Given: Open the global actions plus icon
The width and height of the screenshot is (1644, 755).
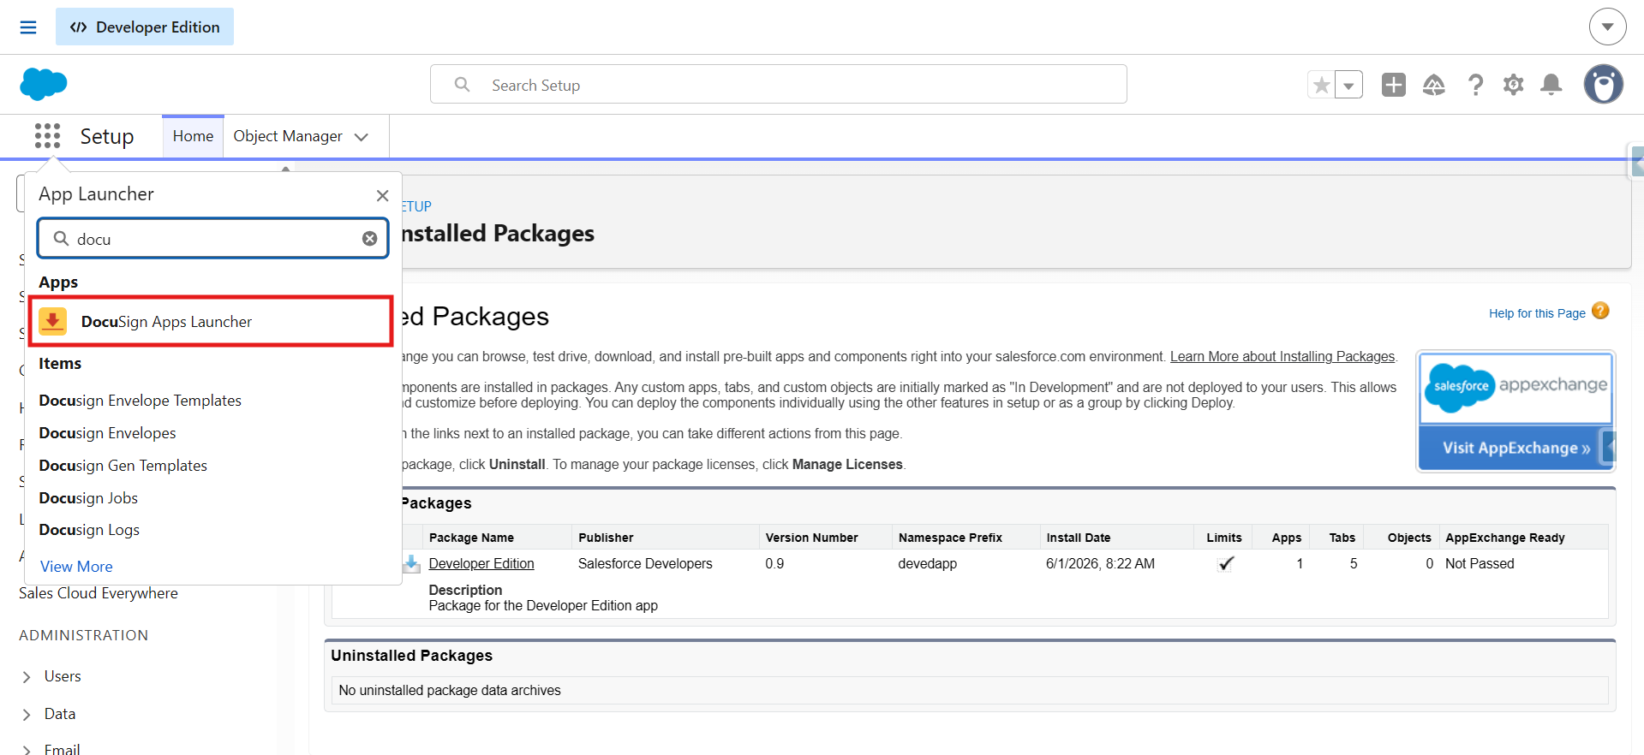Looking at the screenshot, I should click(x=1394, y=85).
